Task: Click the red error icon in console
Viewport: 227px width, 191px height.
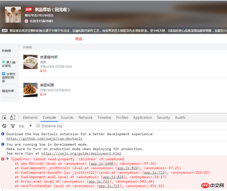Action: point(3,159)
